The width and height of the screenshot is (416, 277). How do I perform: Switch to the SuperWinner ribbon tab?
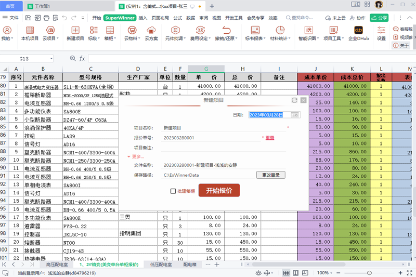pyautogui.click(x=120, y=18)
